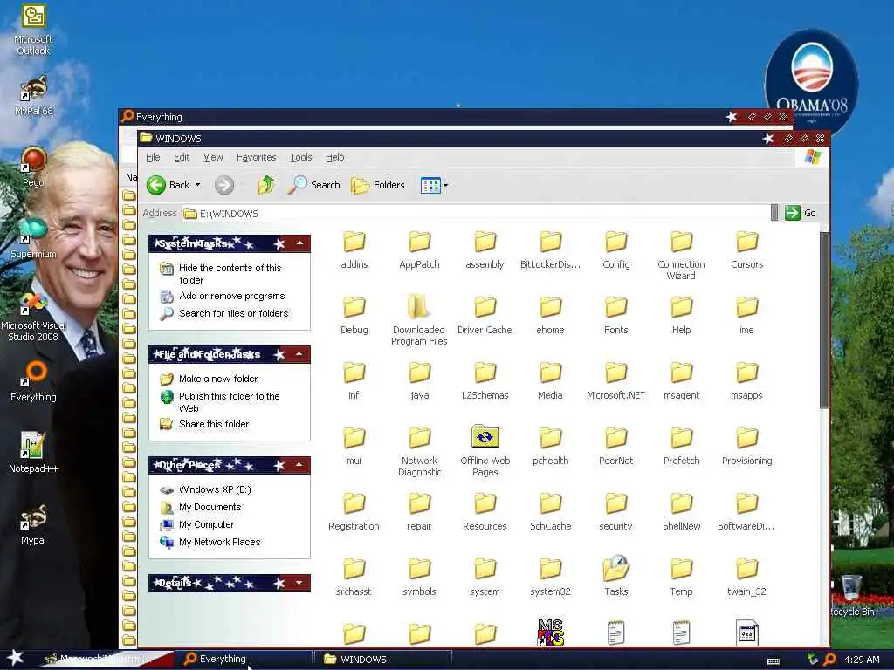894x670 pixels.
Task: Select the Offline Web Pages folder
Action: click(485, 451)
